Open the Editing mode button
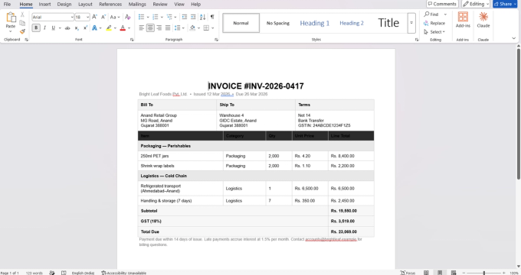 [476, 4]
